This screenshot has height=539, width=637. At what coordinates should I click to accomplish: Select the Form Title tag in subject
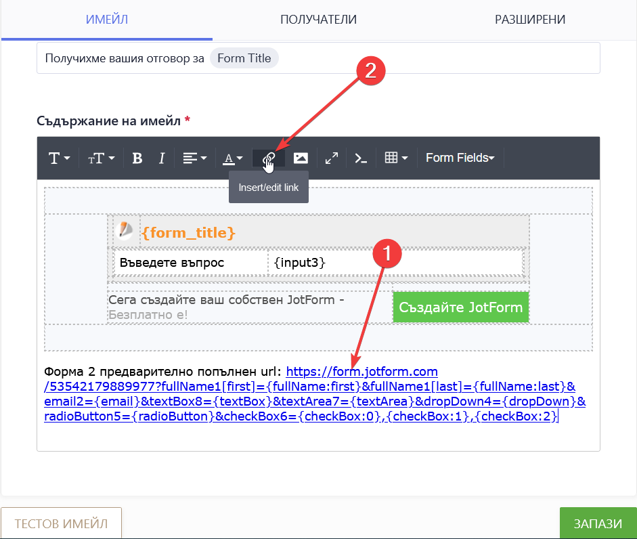click(x=244, y=58)
